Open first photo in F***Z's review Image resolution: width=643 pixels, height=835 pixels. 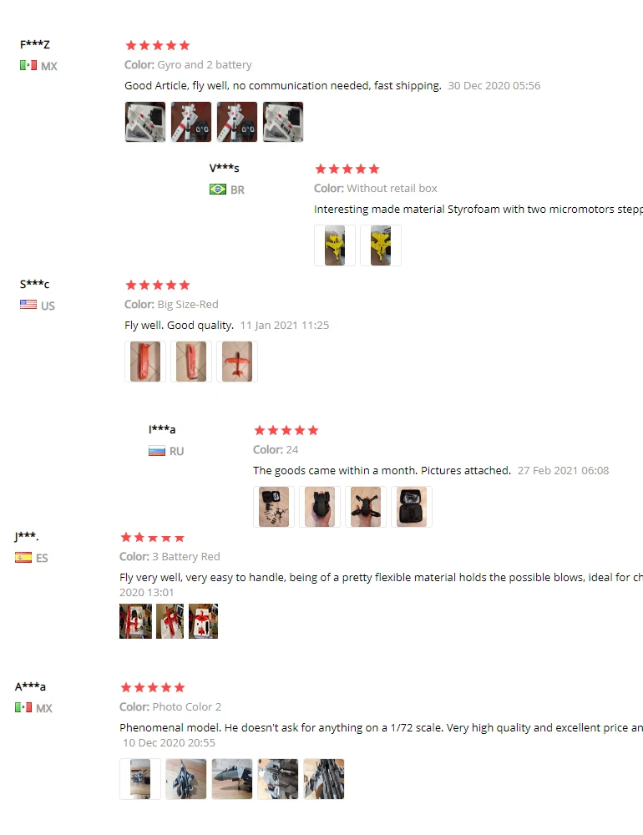point(145,122)
